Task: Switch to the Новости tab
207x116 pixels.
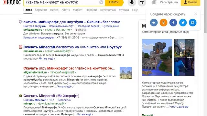Action: point(91,10)
